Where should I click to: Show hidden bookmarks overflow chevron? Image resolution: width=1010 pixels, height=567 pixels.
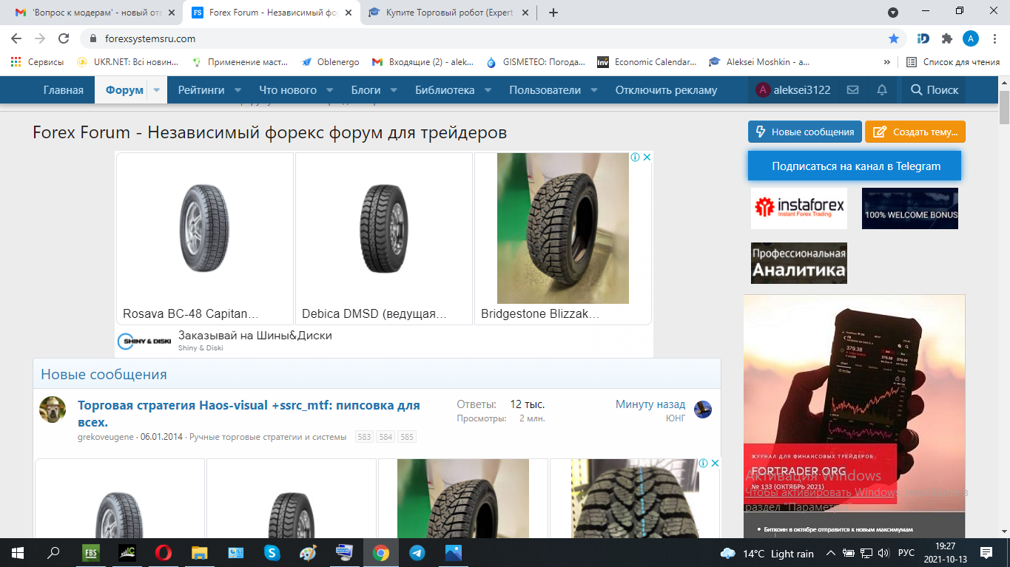(887, 62)
